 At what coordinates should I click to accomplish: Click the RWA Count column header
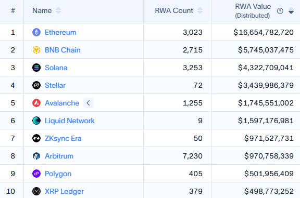pos(174,10)
